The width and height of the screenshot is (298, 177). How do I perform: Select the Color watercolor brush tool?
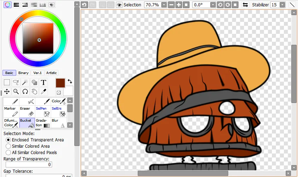pos(59,101)
